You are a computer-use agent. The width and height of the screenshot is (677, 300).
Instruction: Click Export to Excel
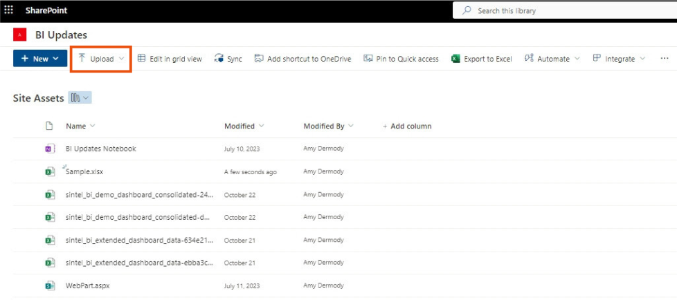coord(481,59)
